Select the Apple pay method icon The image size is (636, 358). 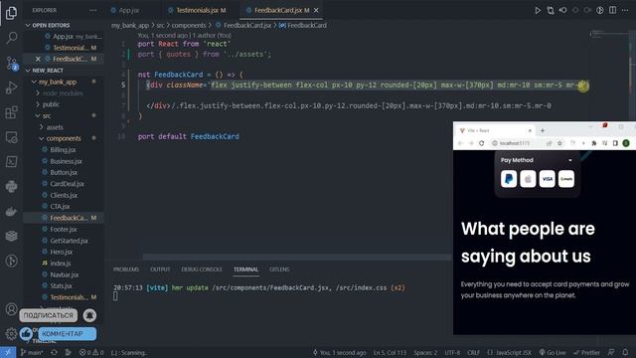(x=528, y=179)
